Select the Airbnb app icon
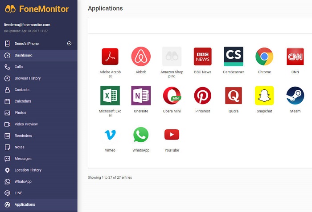The width and height of the screenshot is (312, 212). click(141, 56)
